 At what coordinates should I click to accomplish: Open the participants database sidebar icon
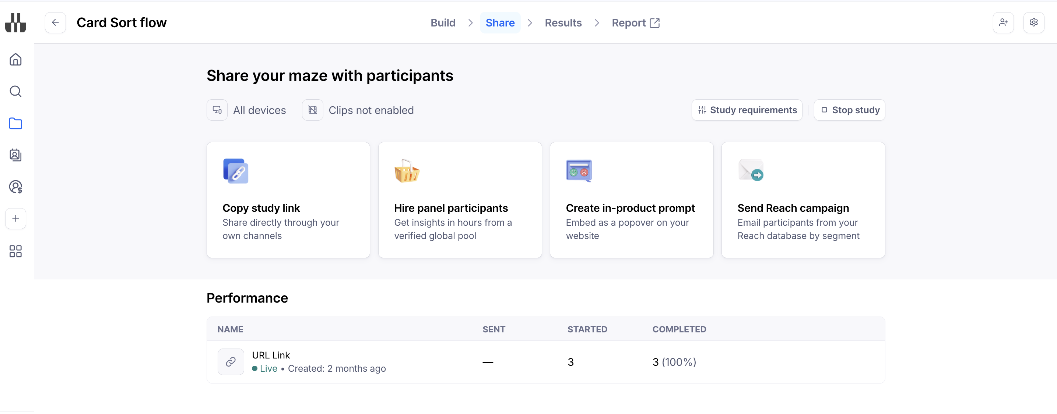(15, 155)
